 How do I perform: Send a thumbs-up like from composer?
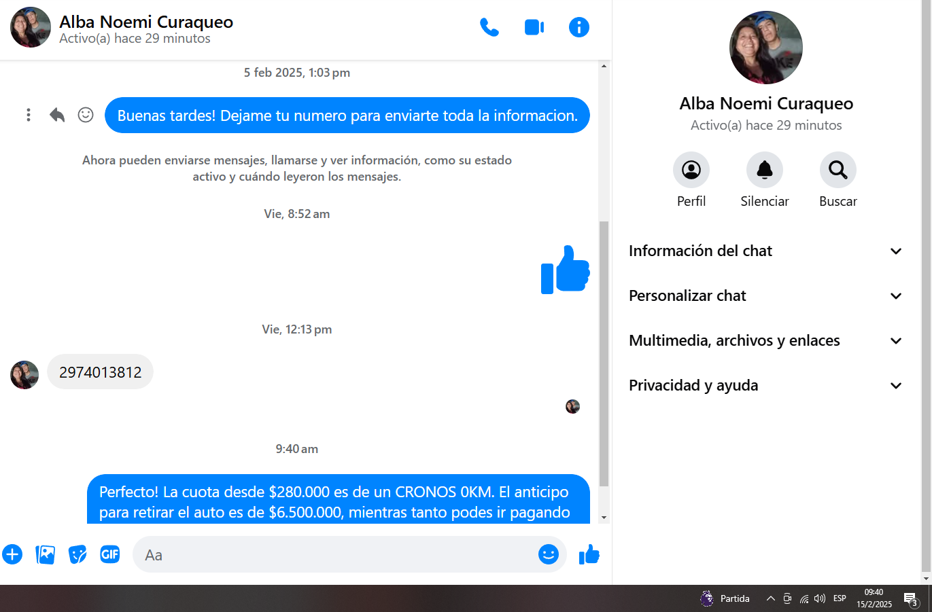589,554
